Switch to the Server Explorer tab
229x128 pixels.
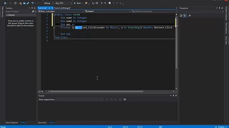point(12,123)
